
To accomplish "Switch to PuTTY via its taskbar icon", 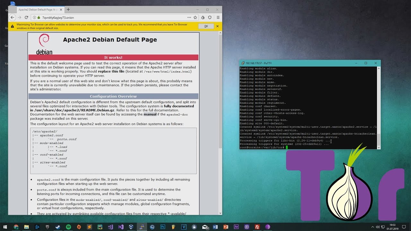I will pos(141,227).
